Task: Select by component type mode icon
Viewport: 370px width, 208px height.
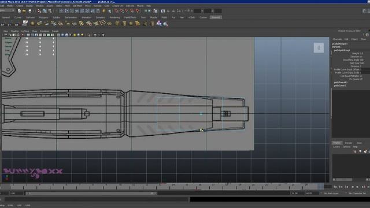Action: coord(50,11)
